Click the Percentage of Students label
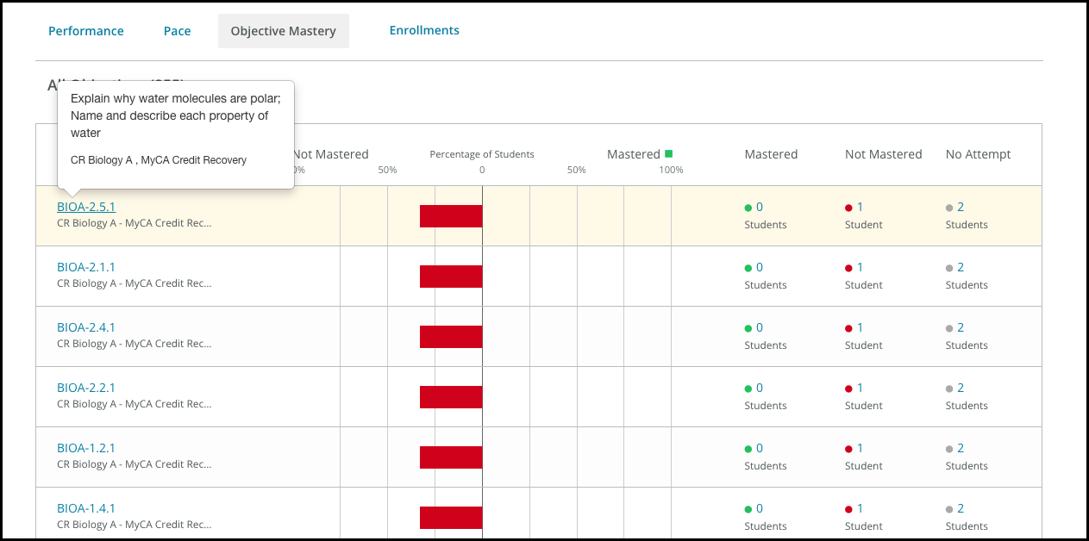Viewport: 1089px width, 541px height. tap(482, 154)
